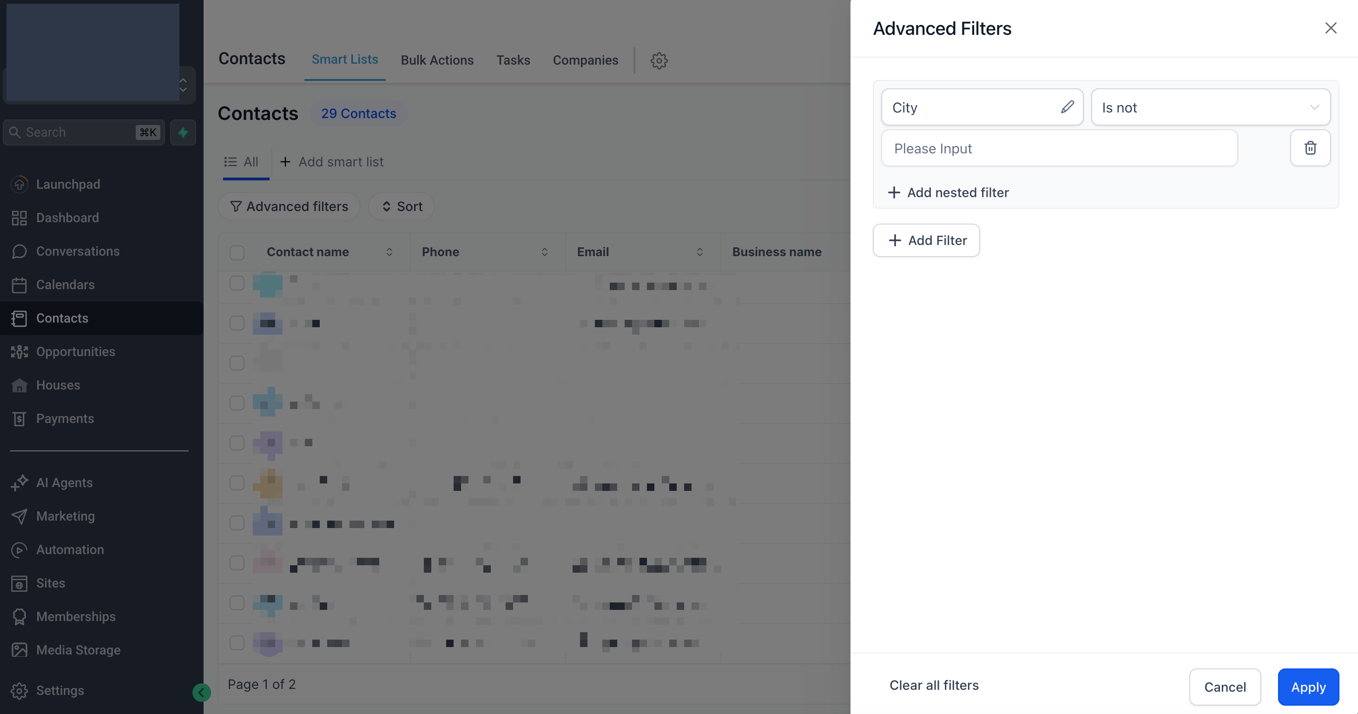Expand the 'Is not' operator dropdown
The width and height of the screenshot is (1358, 714).
(1210, 107)
